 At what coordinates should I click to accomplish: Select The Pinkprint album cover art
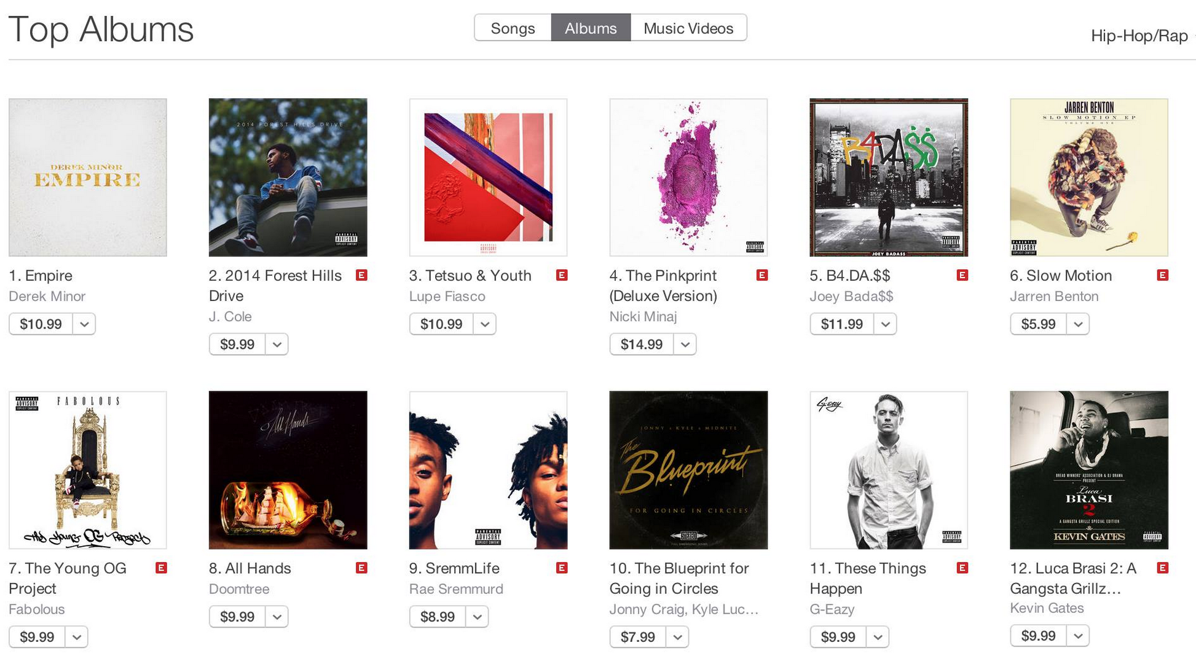pos(688,178)
